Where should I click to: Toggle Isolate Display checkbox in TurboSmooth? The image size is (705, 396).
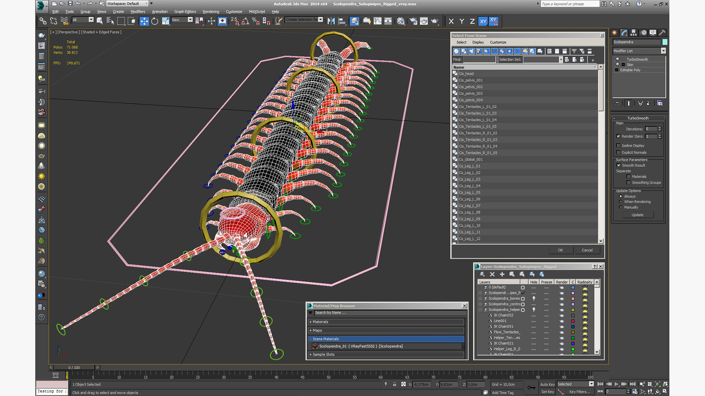click(x=618, y=146)
